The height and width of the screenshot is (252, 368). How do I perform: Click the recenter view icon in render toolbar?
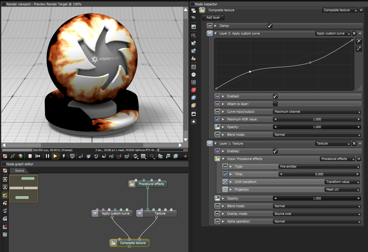point(5,156)
